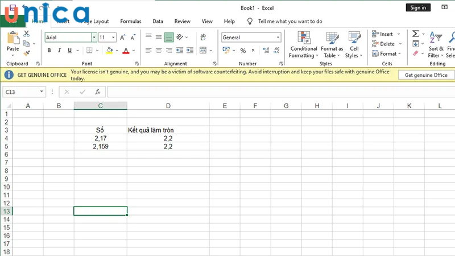Click the Get genuine Office button
Screen dimensions: 455x256
click(x=426, y=75)
